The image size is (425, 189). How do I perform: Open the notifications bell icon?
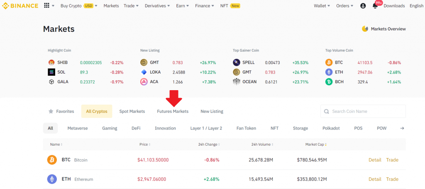tap(375, 6)
